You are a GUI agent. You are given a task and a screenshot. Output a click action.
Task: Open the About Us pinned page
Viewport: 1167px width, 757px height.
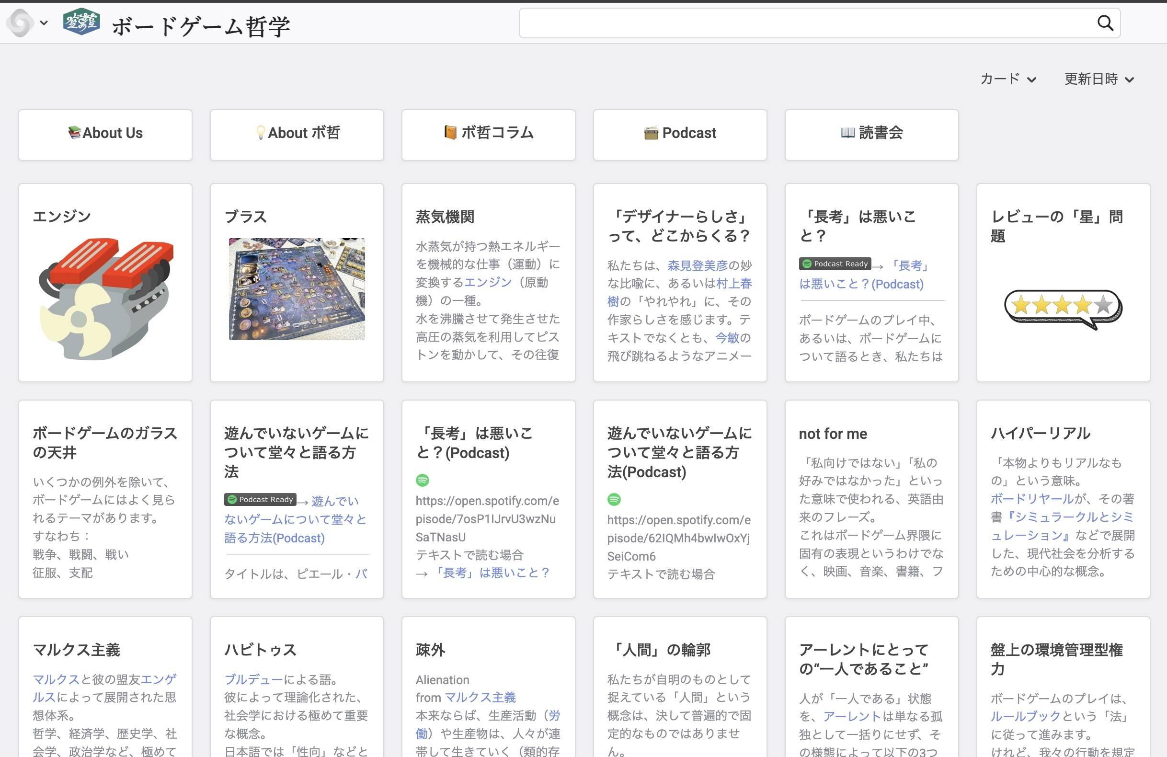[105, 133]
